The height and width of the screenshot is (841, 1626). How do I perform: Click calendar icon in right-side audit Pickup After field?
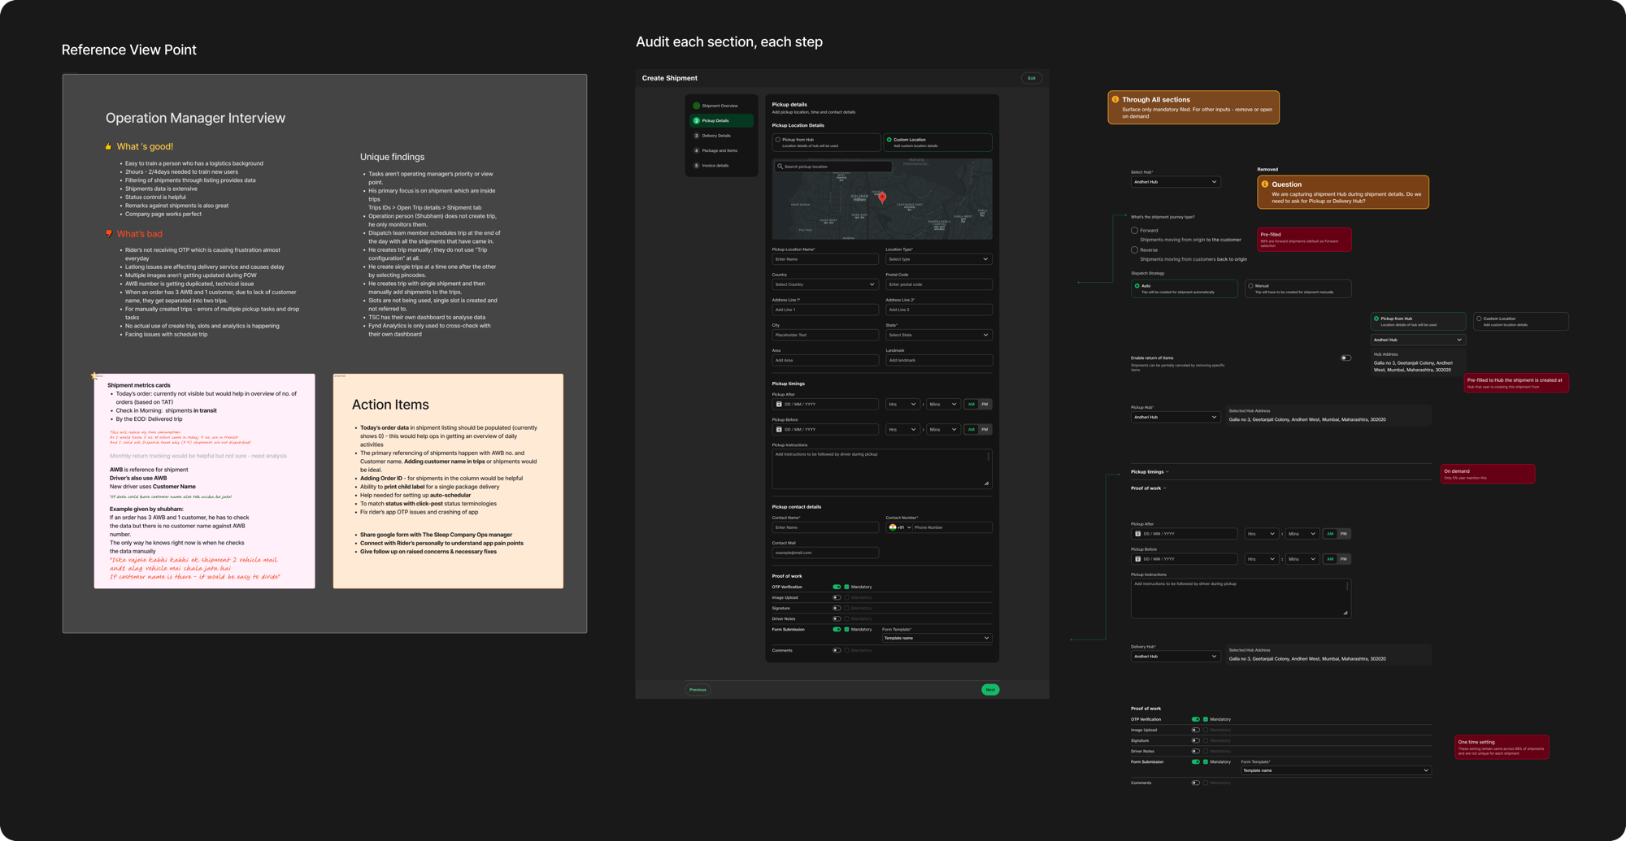[x=1137, y=534]
